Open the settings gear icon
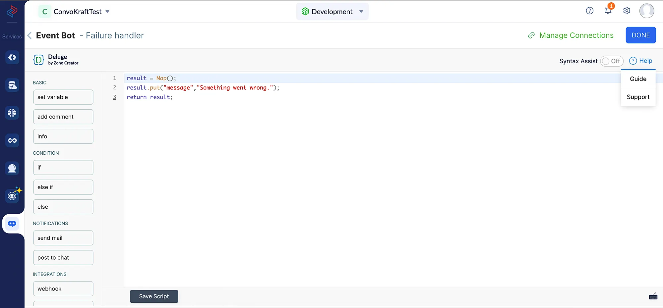This screenshot has height=308, width=663. point(627,11)
